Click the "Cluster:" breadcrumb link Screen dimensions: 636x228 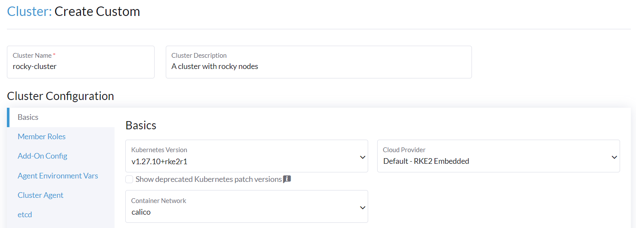click(x=29, y=11)
